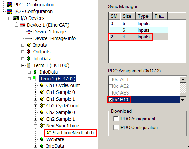Click the Device 1-Image-Info icon

[29, 38]
